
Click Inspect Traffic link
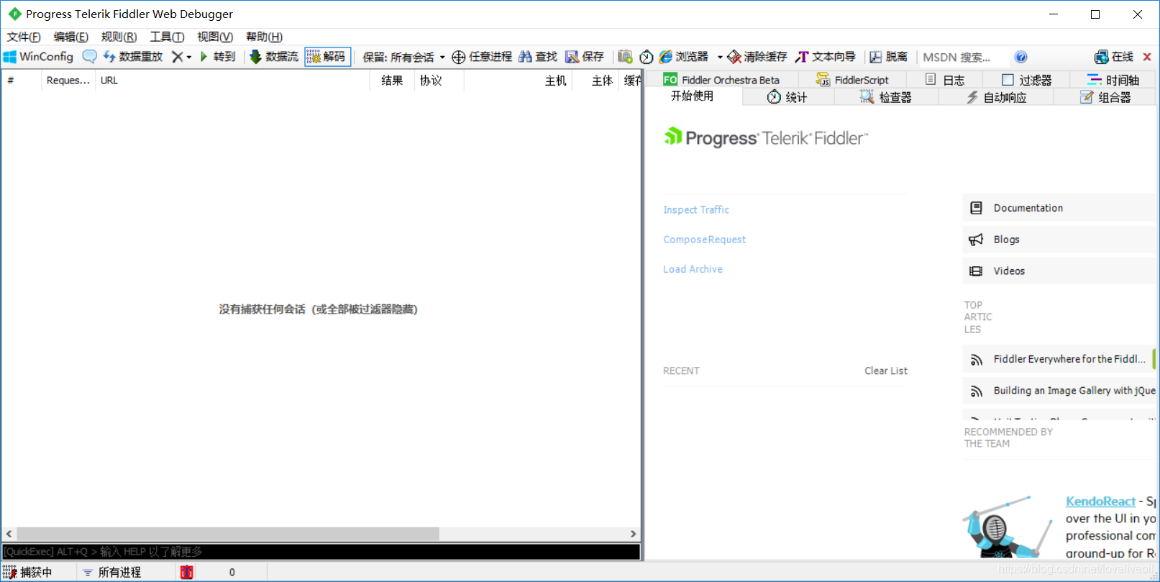pyautogui.click(x=696, y=210)
